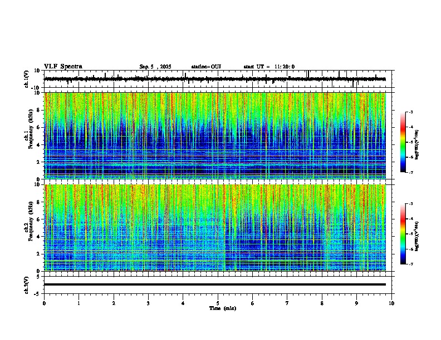Screen dimensions: 441x340
Task: Click the ch.1 spectrogram color scale bar
Action: pyautogui.click(x=403, y=142)
